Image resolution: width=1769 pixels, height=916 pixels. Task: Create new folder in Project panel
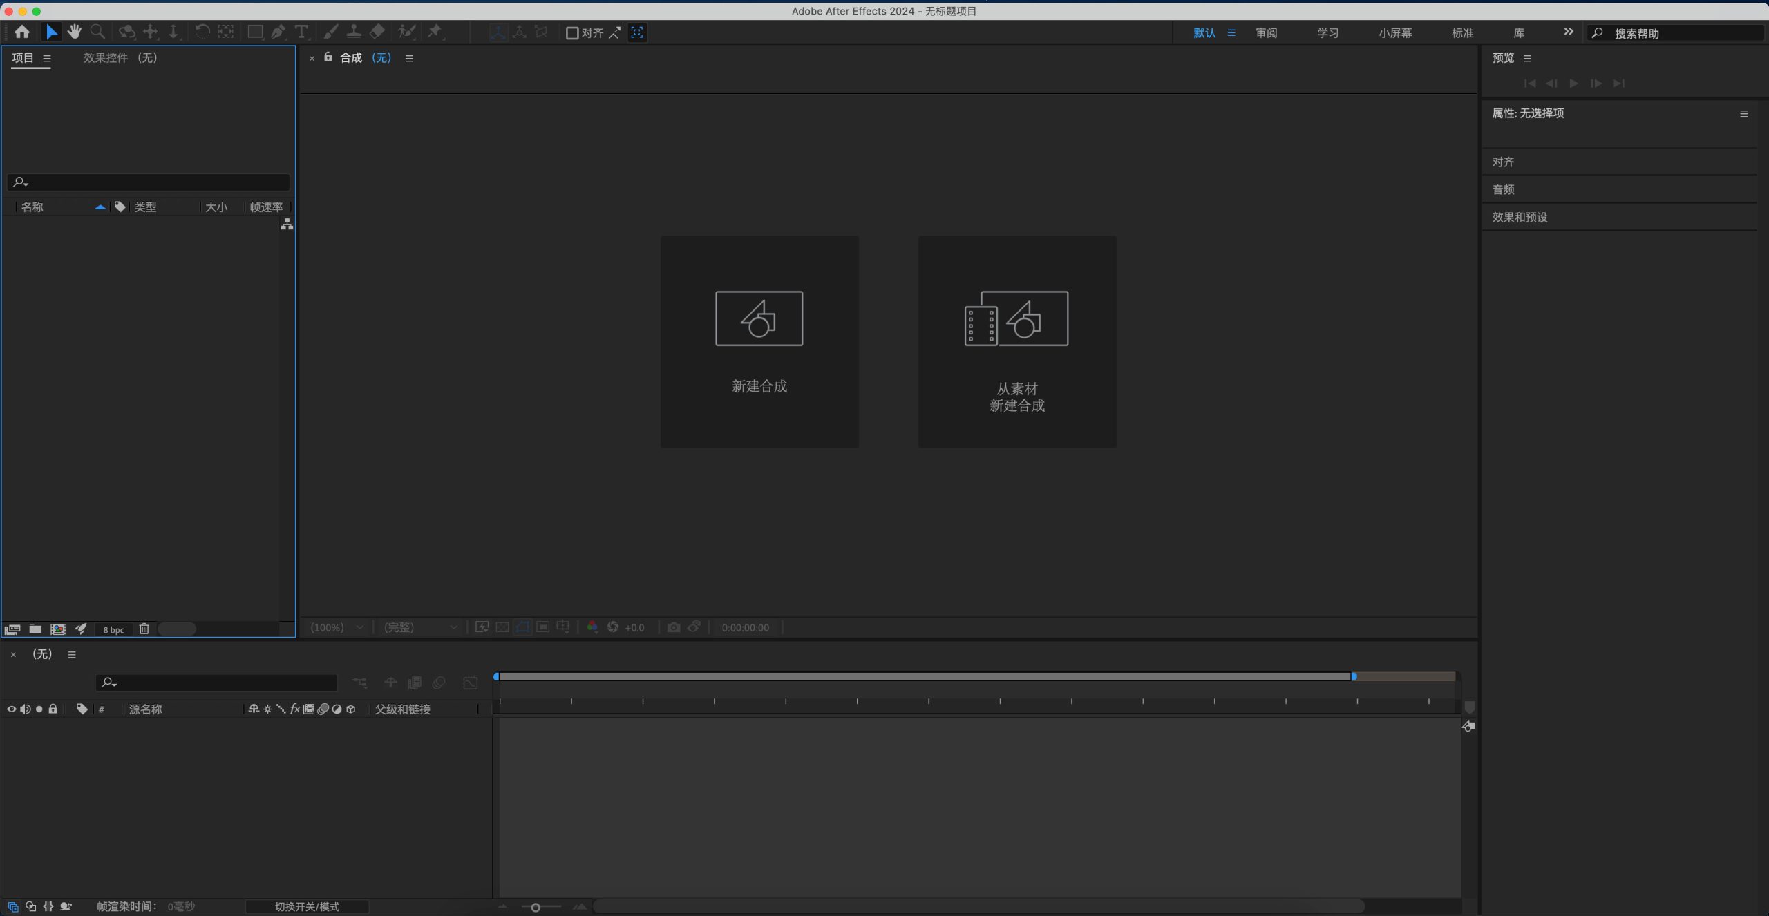pos(35,629)
